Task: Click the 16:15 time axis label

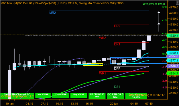Action: (x=89, y=104)
